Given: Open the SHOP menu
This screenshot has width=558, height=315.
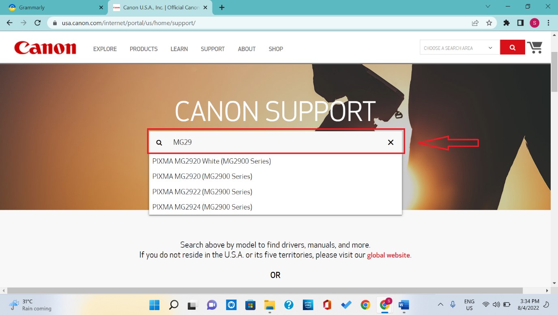Looking at the screenshot, I should tap(276, 49).
